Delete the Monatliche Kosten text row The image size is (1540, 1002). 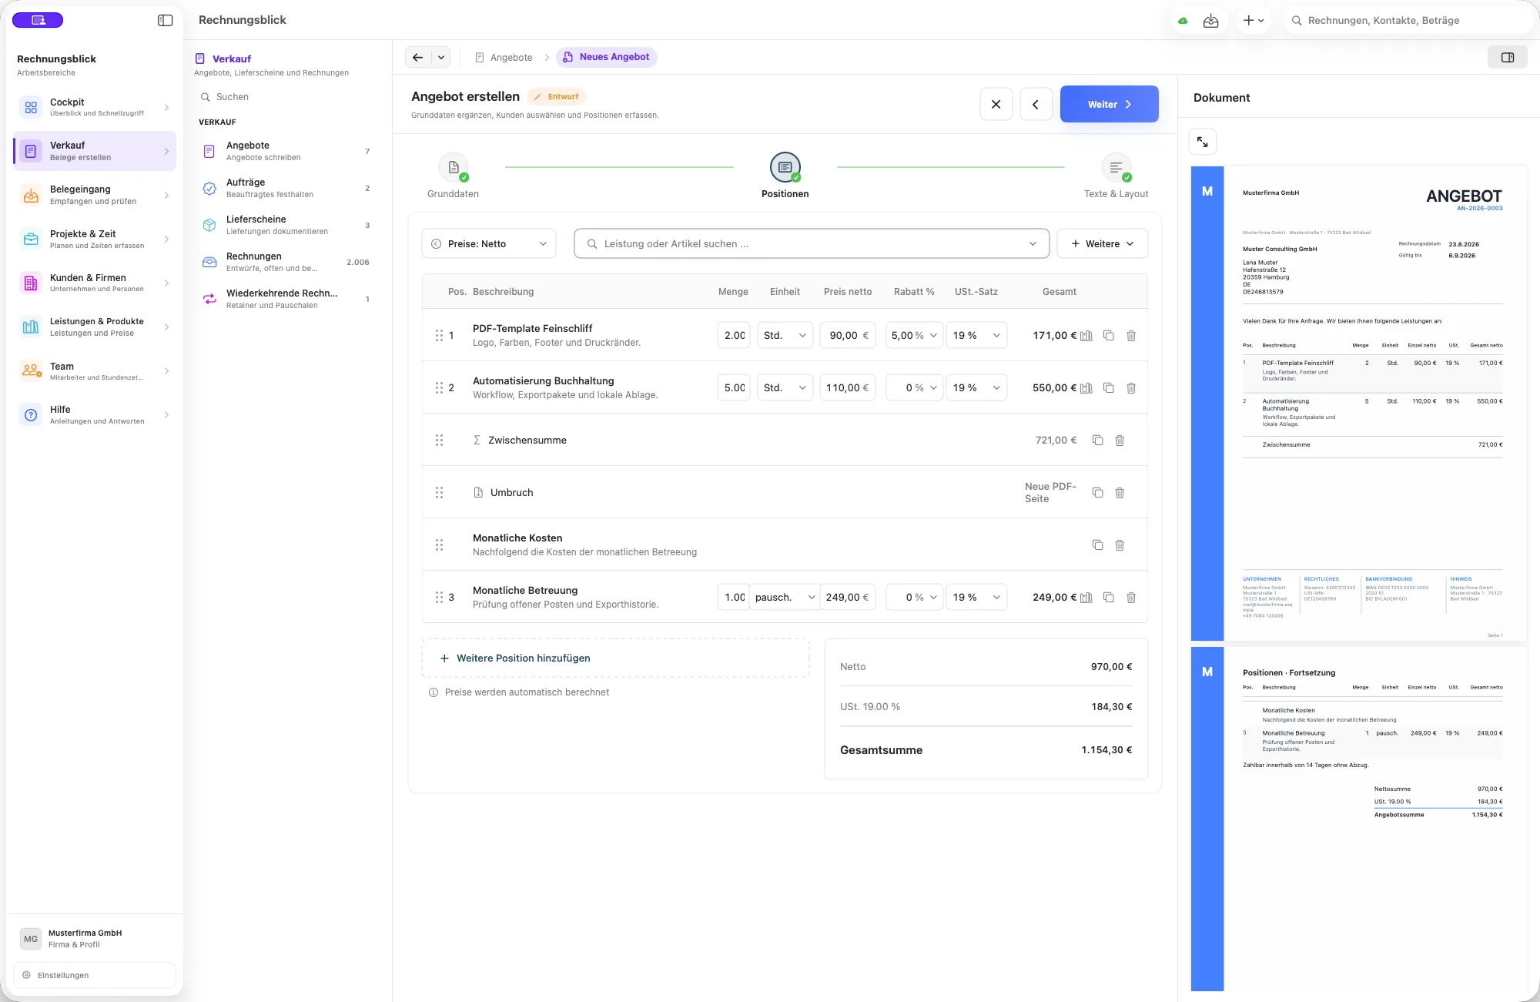[1120, 545]
